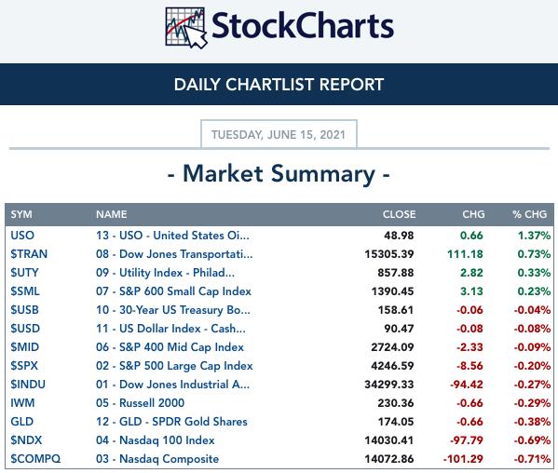
Task: Open the Russell 2000 chart link
Action: (141, 403)
